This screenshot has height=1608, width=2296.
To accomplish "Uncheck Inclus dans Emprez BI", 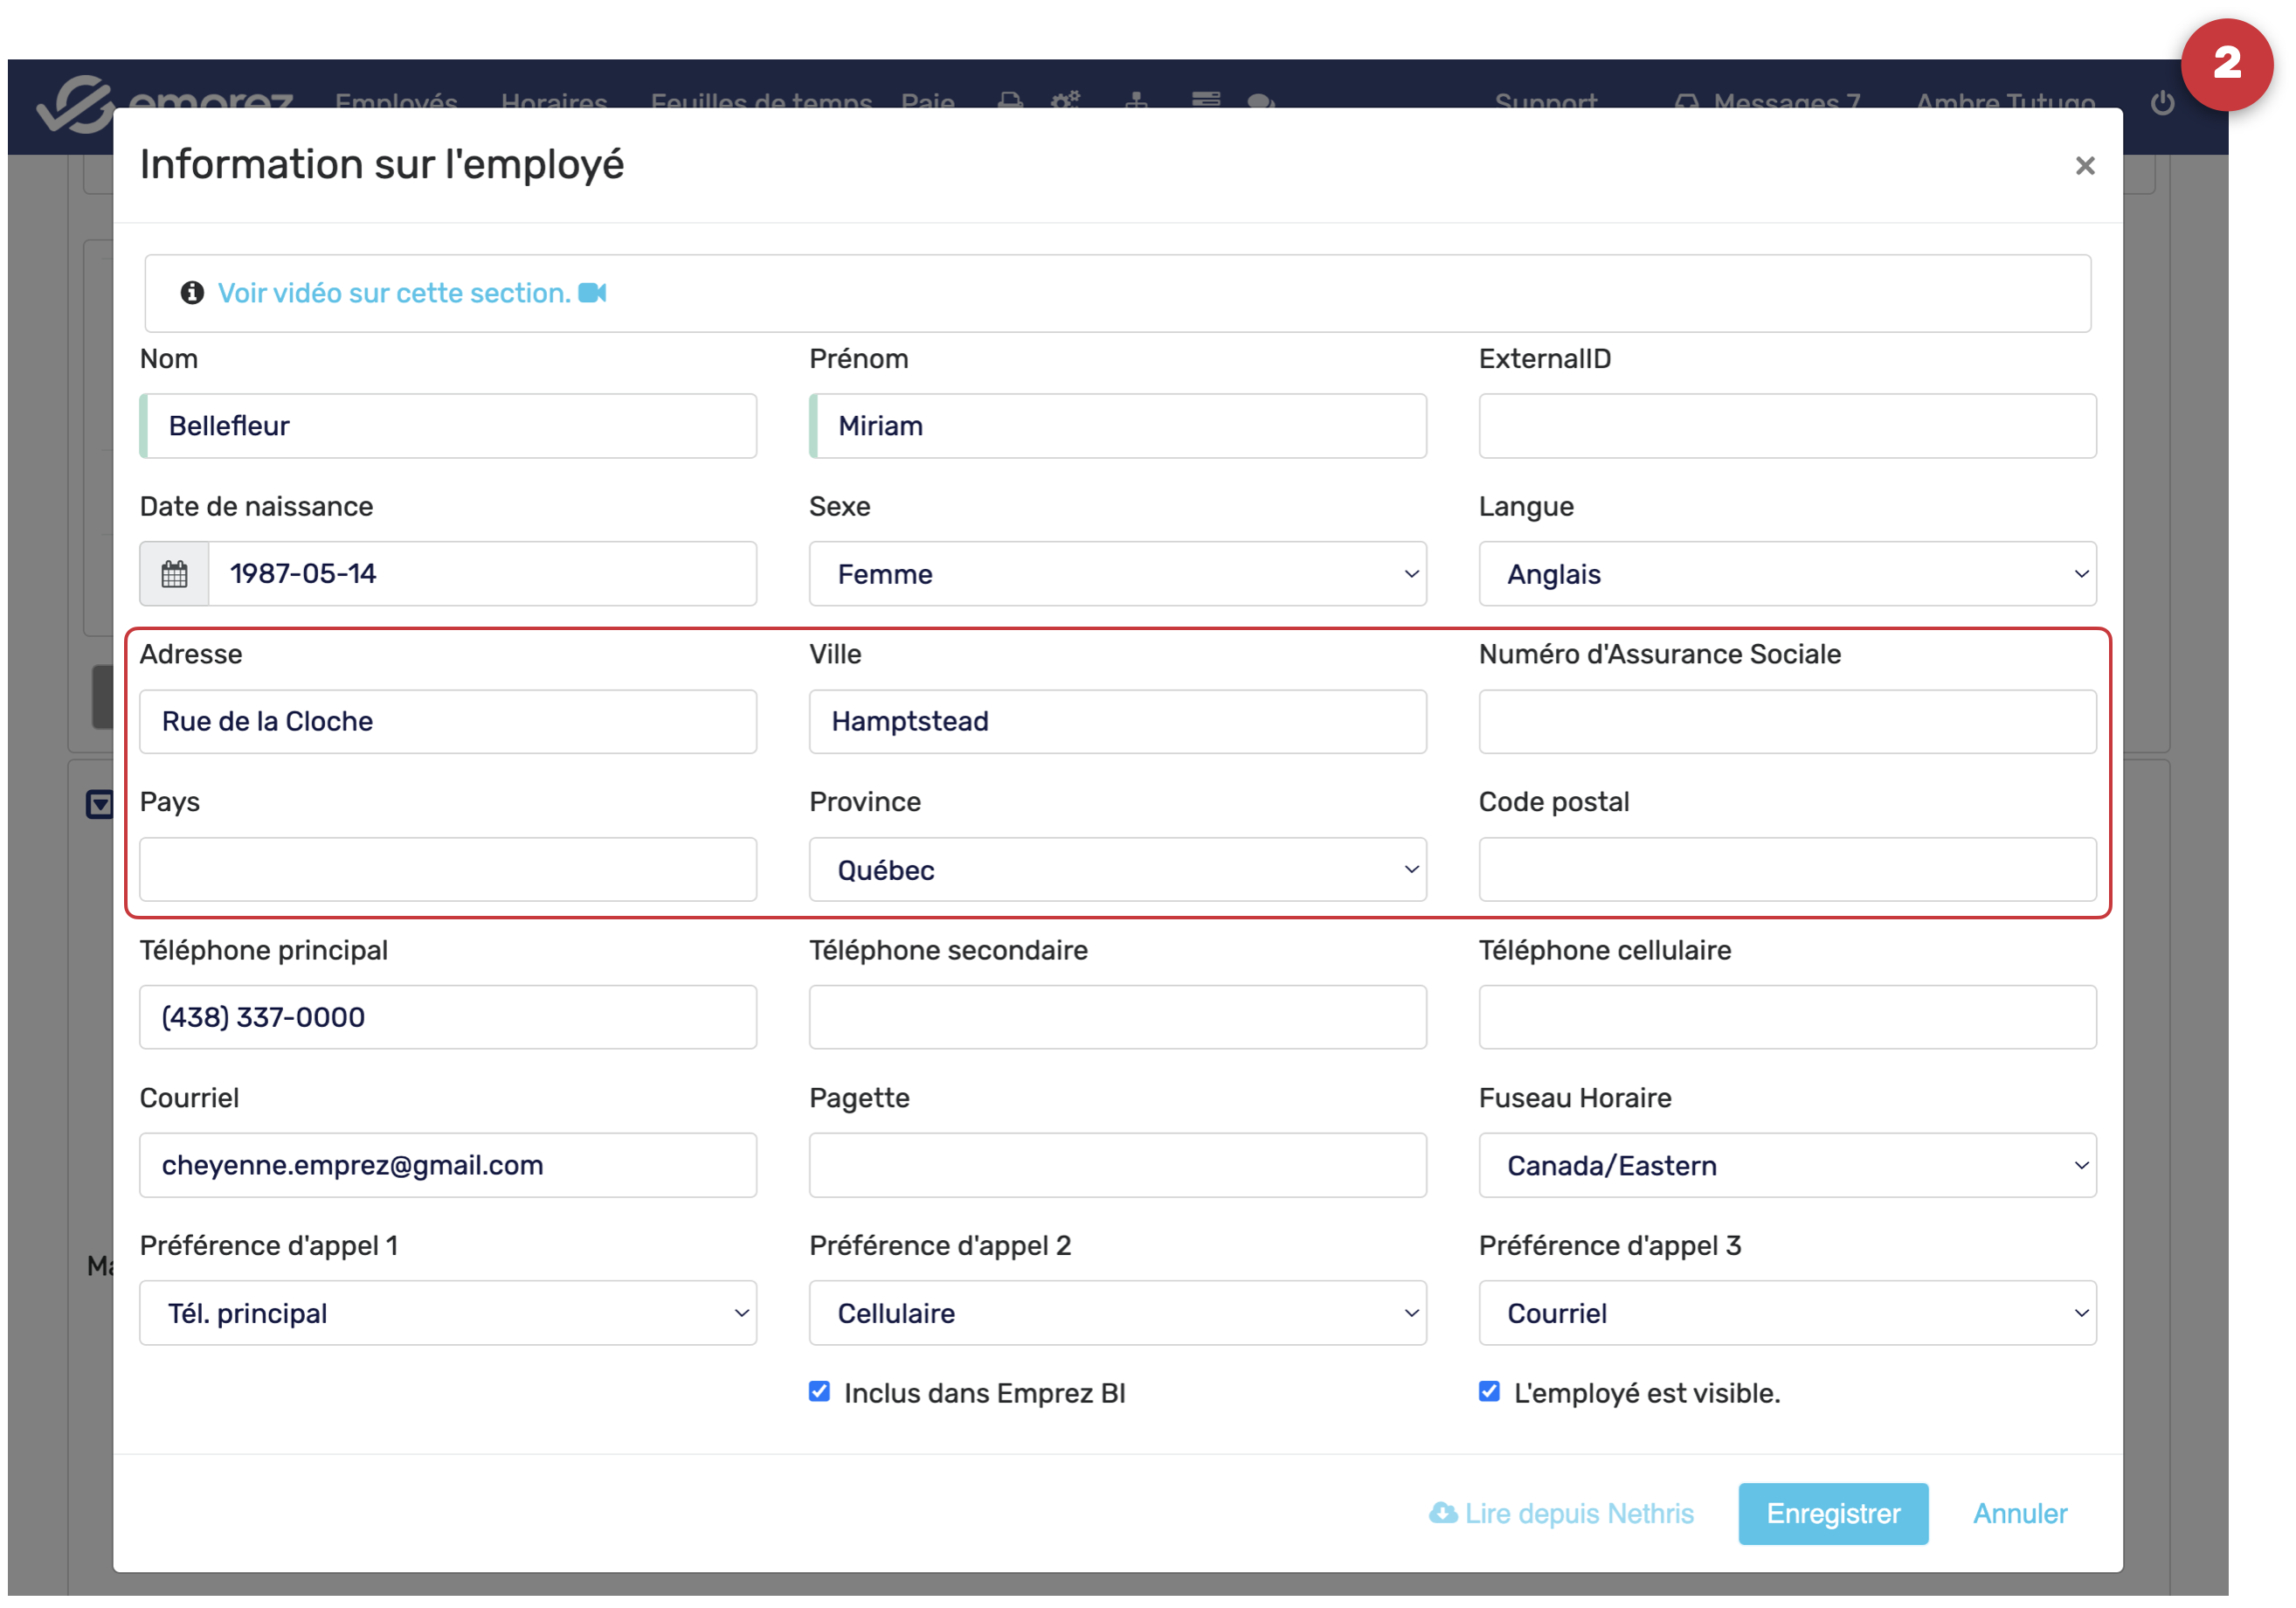I will click(819, 1392).
